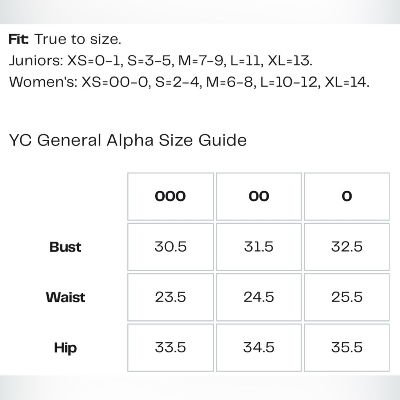Viewport: 400px width, 400px height.
Task: Select the 000 column header cell
Action: coord(170,196)
